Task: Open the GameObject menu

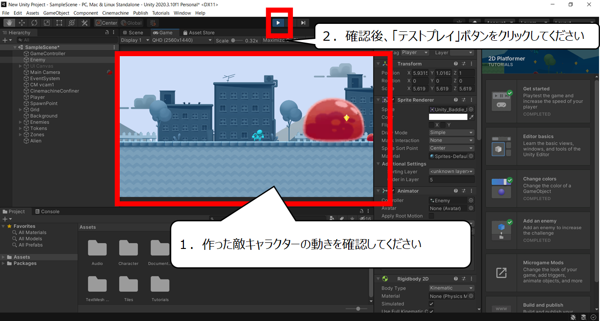Action: click(x=56, y=13)
